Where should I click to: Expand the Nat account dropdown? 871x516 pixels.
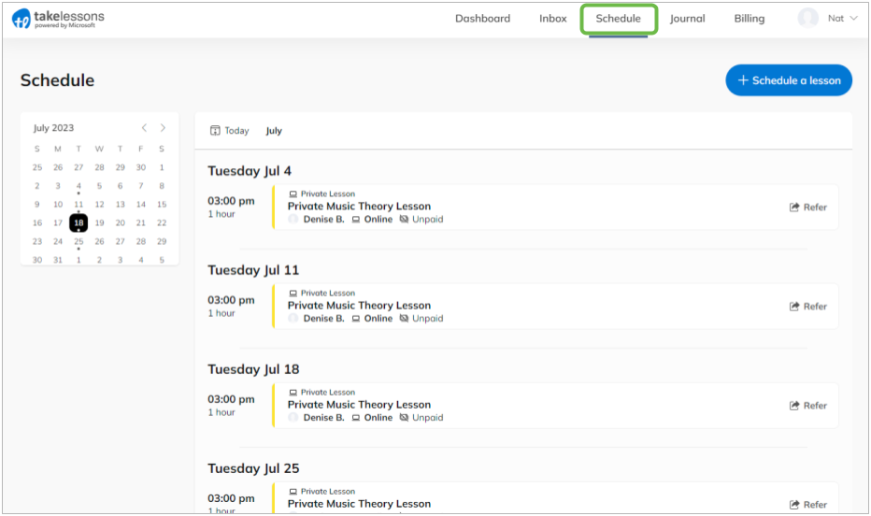coord(854,19)
